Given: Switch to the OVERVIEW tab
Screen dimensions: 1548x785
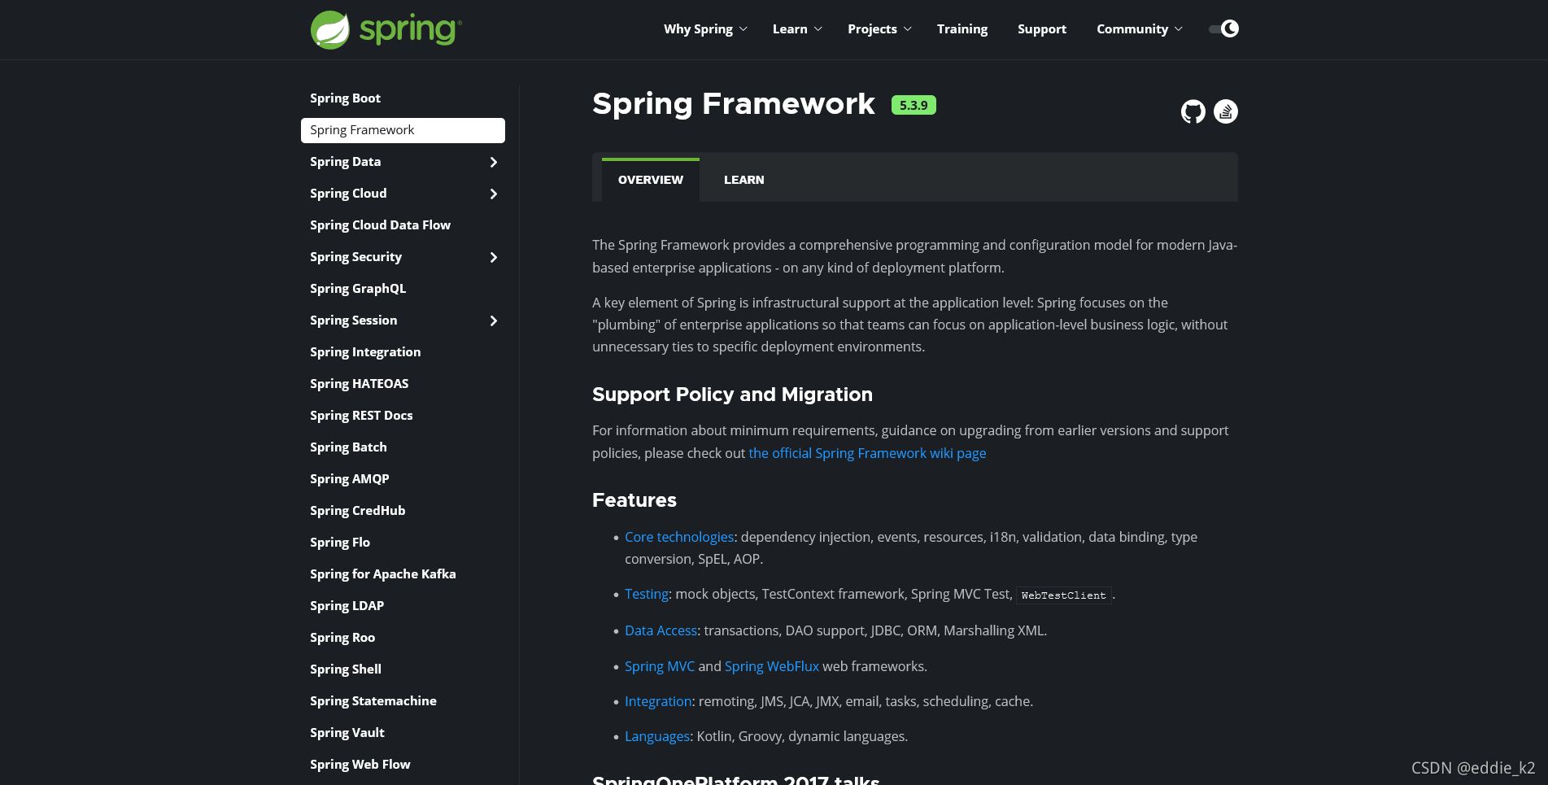Looking at the screenshot, I should click(x=651, y=180).
